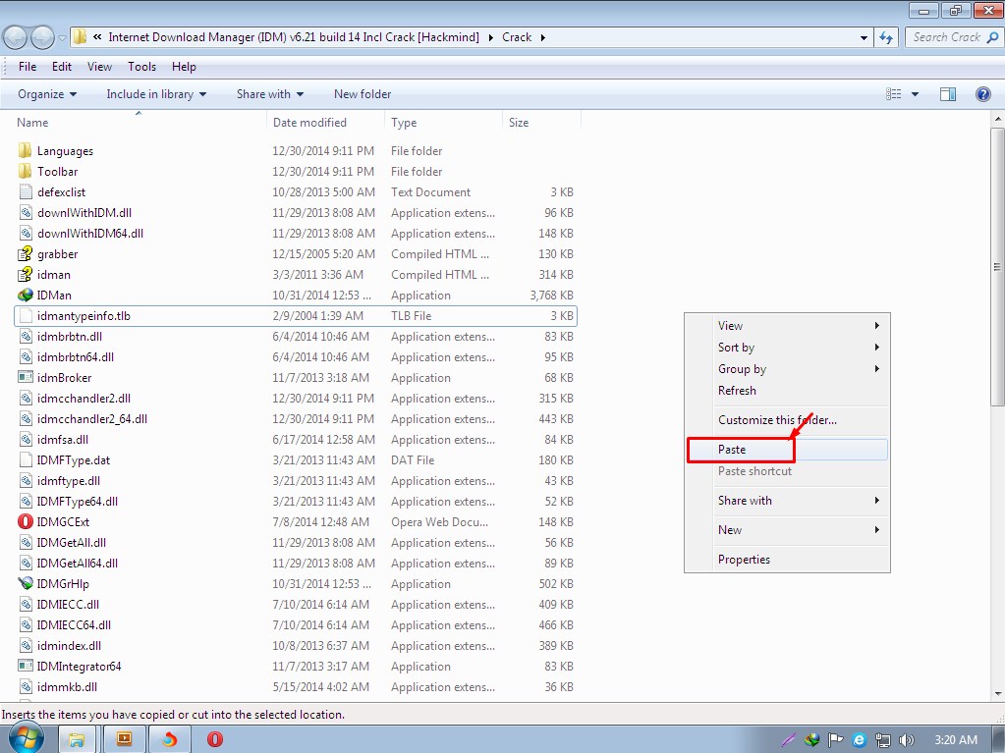Click the IDMGCExt Opera document icon
The height and width of the screenshot is (753, 1005).
(x=25, y=521)
